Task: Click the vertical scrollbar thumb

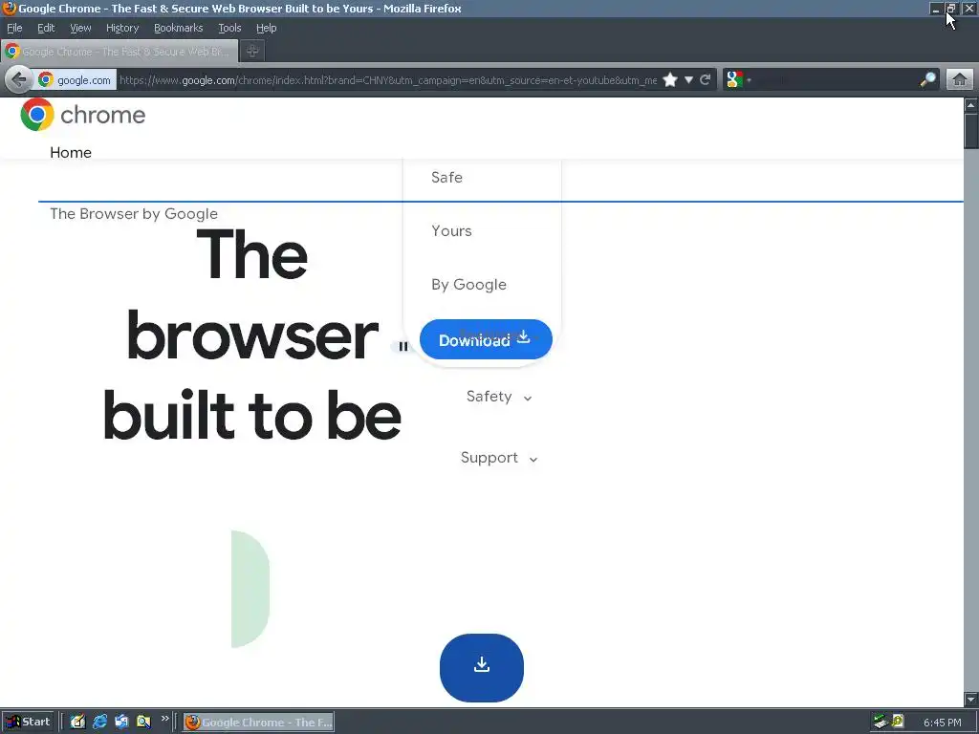Action: [x=971, y=131]
